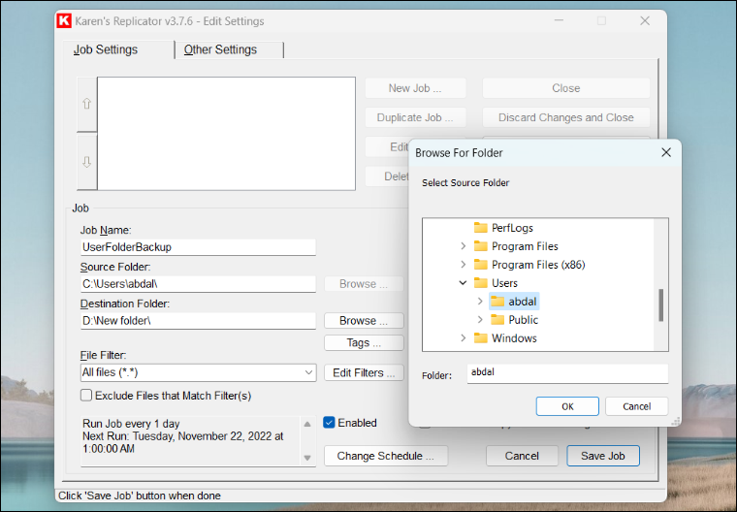Open the File Filter dropdown

point(308,372)
